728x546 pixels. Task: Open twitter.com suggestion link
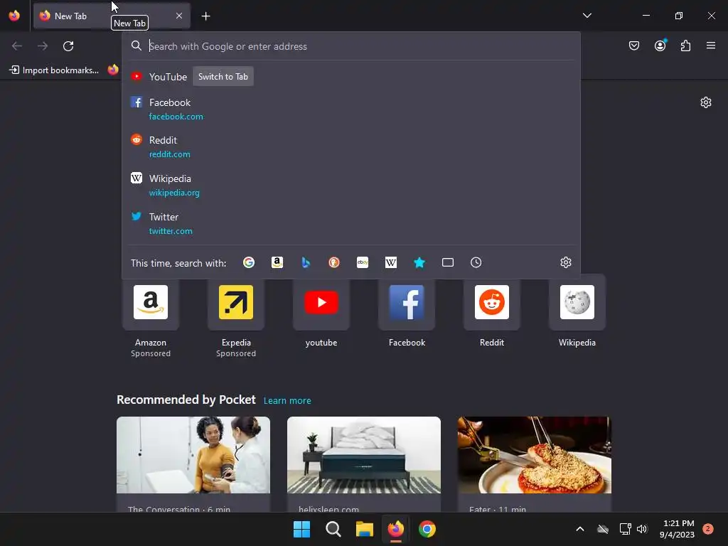171,231
